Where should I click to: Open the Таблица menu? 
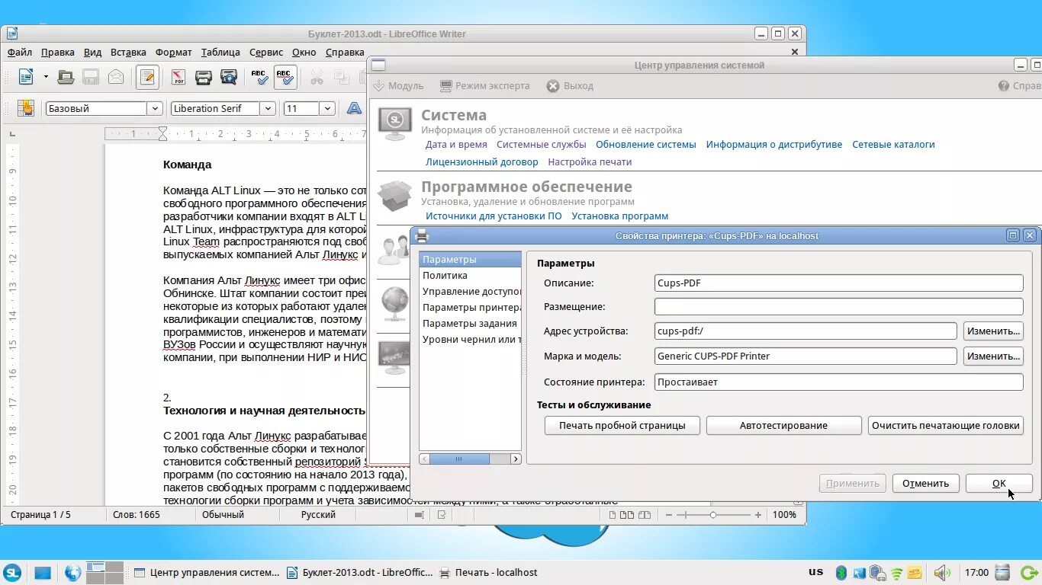click(220, 53)
